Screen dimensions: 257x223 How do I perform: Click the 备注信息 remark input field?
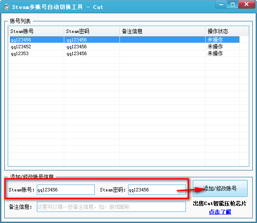coord(111,207)
